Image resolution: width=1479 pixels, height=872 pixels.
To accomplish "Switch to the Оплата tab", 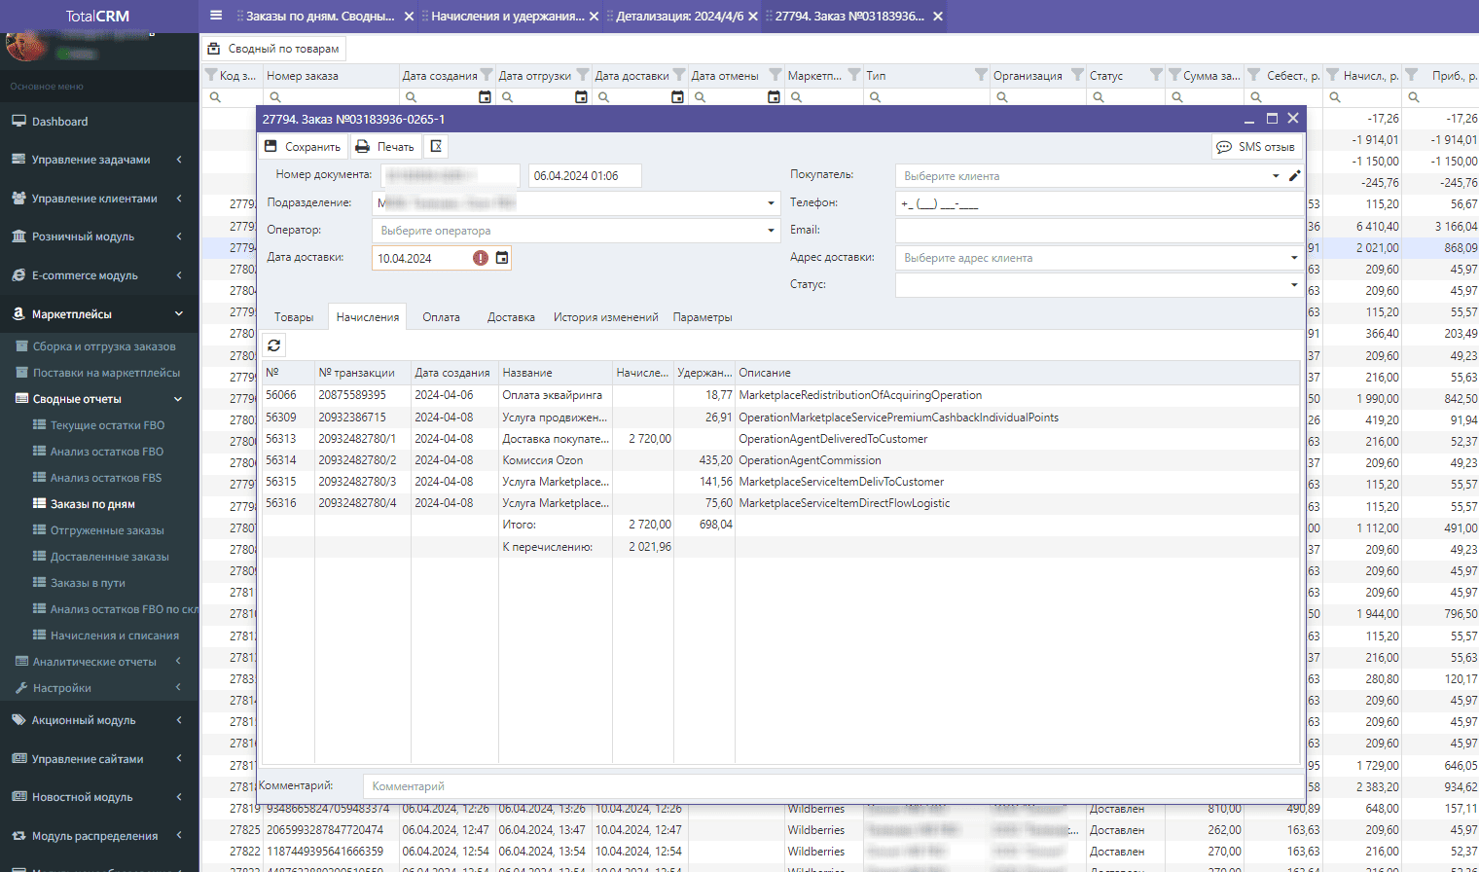I will point(441,316).
